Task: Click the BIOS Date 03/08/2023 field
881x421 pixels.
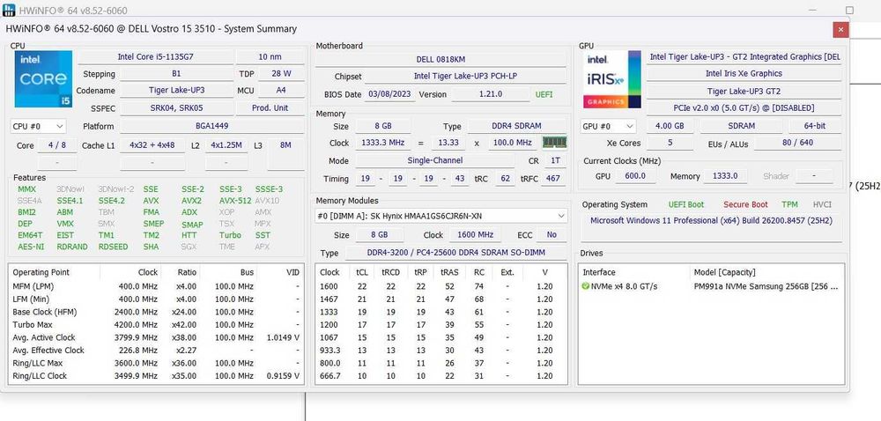Action: tap(391, 94)
